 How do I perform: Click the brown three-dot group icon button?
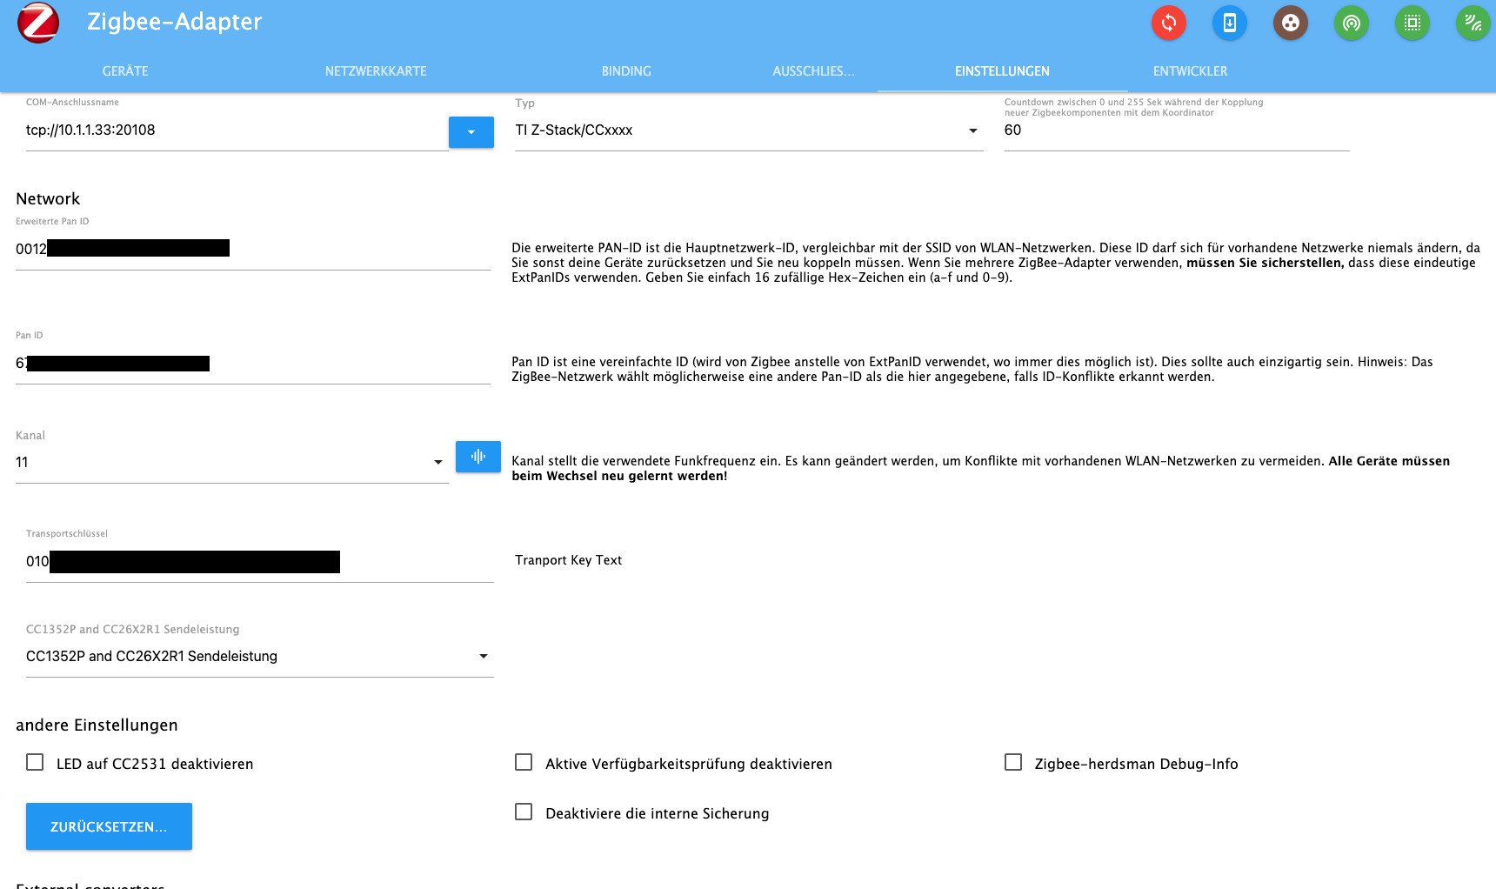pyautogui.click(x=1291, y=23)
